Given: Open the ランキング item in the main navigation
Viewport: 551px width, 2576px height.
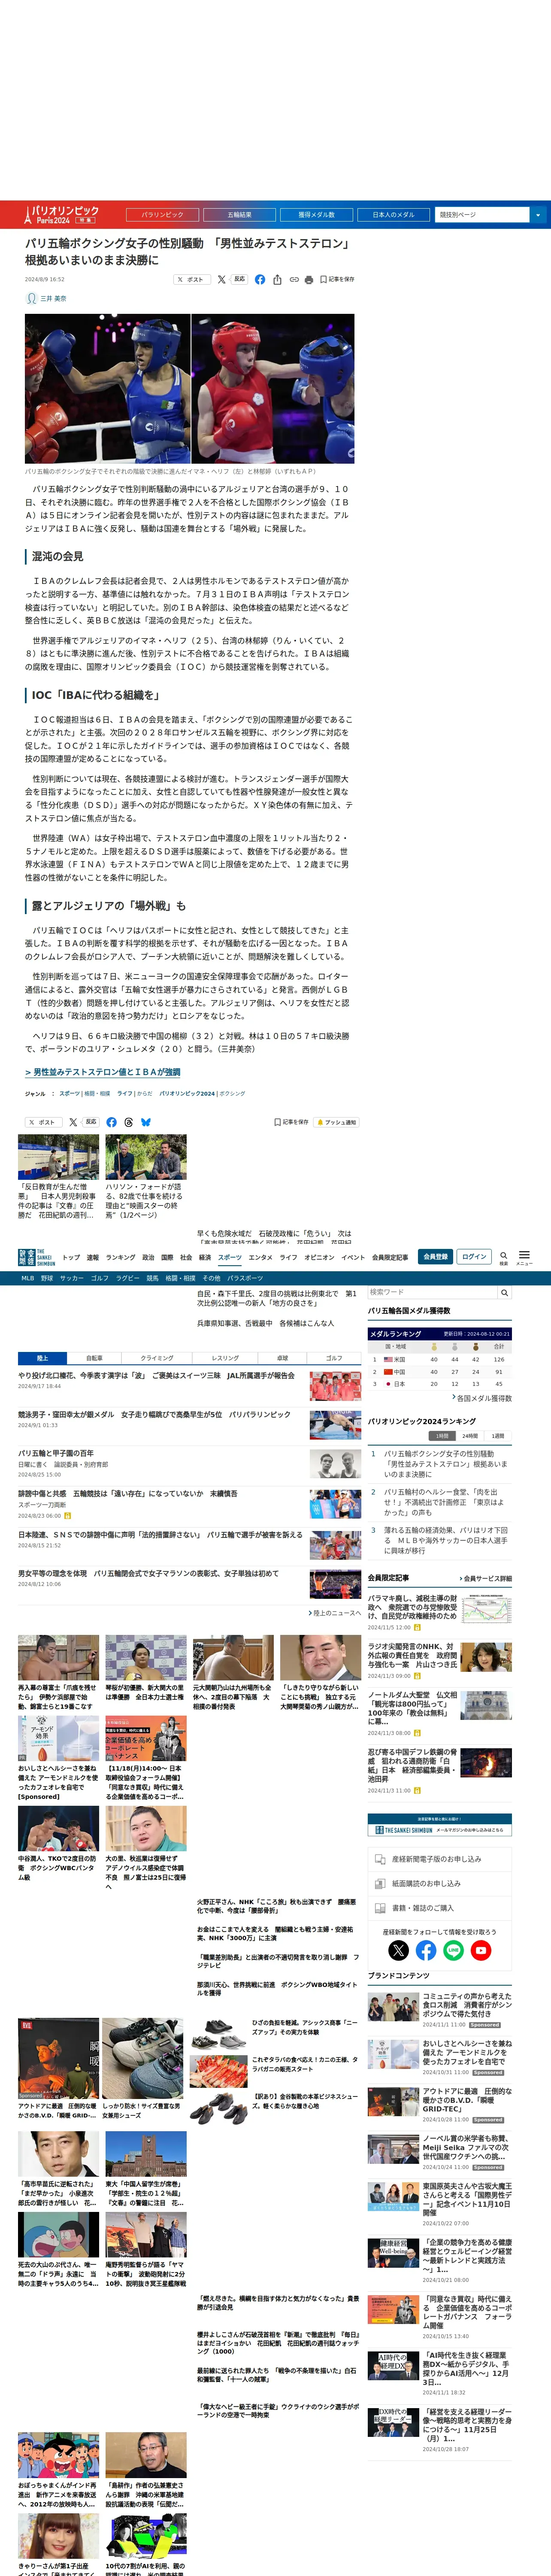Looking at the screenshot, I should [x=120, y=1257].
